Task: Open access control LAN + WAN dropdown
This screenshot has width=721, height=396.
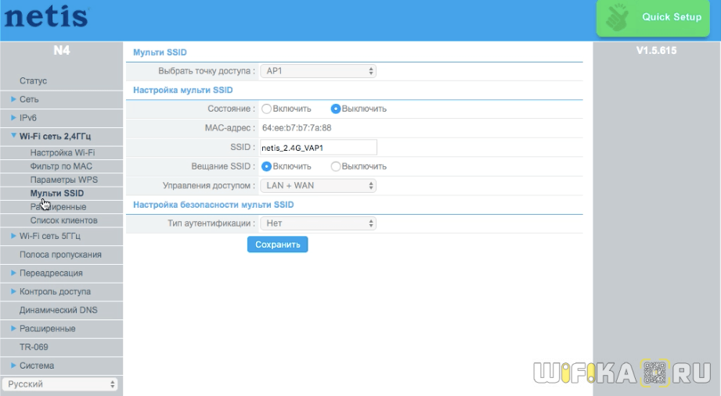Action: point(318,186)
